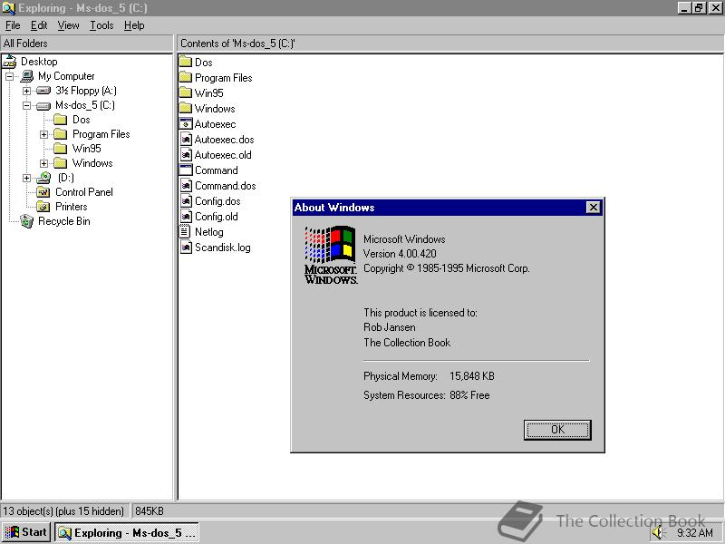The width and height of the screenshot is (725, 544).
Task: Click the 9:32 AM taskbar clock
Action: point(695,533)
